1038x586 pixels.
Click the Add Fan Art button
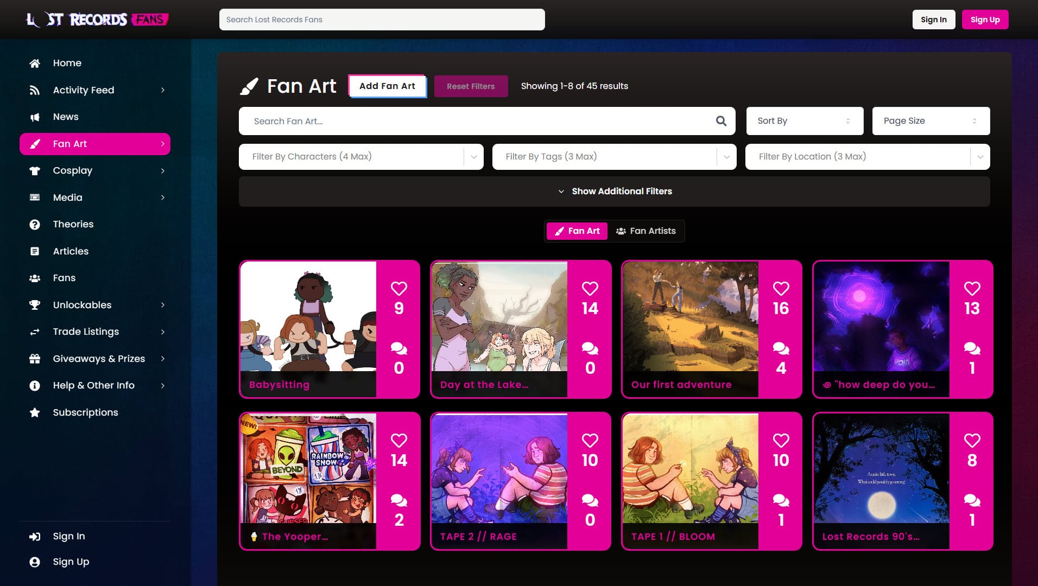(x=387, y=86)
